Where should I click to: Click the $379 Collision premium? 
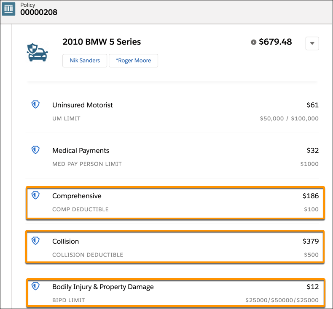coord(311,241)
